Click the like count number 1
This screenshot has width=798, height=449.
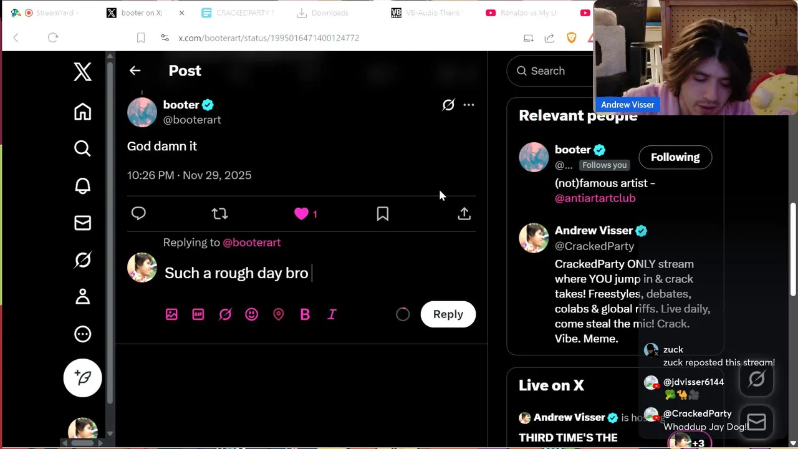point(315,215)
